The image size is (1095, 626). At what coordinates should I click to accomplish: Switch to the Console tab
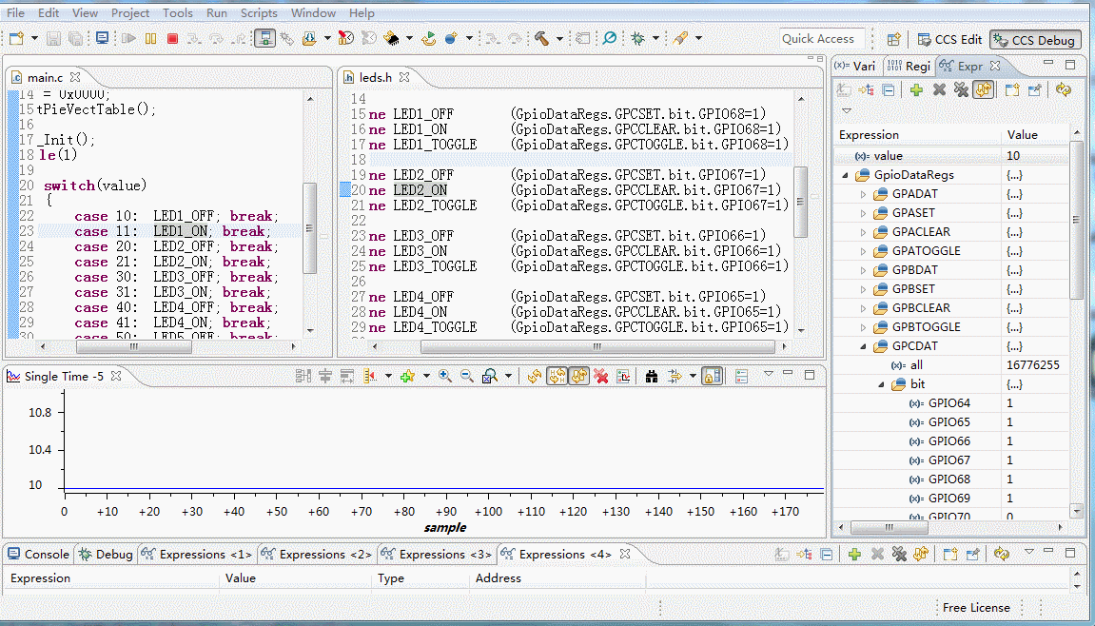coord(39,554)
